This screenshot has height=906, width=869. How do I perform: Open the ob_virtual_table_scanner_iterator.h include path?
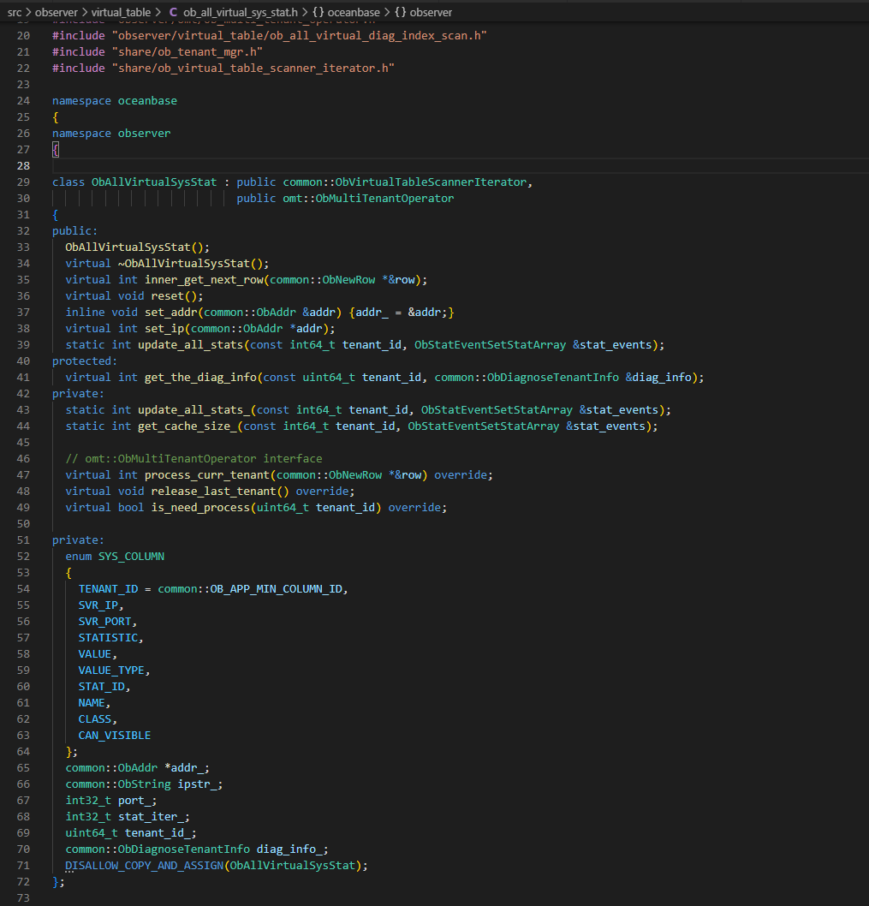click(253, 69)
